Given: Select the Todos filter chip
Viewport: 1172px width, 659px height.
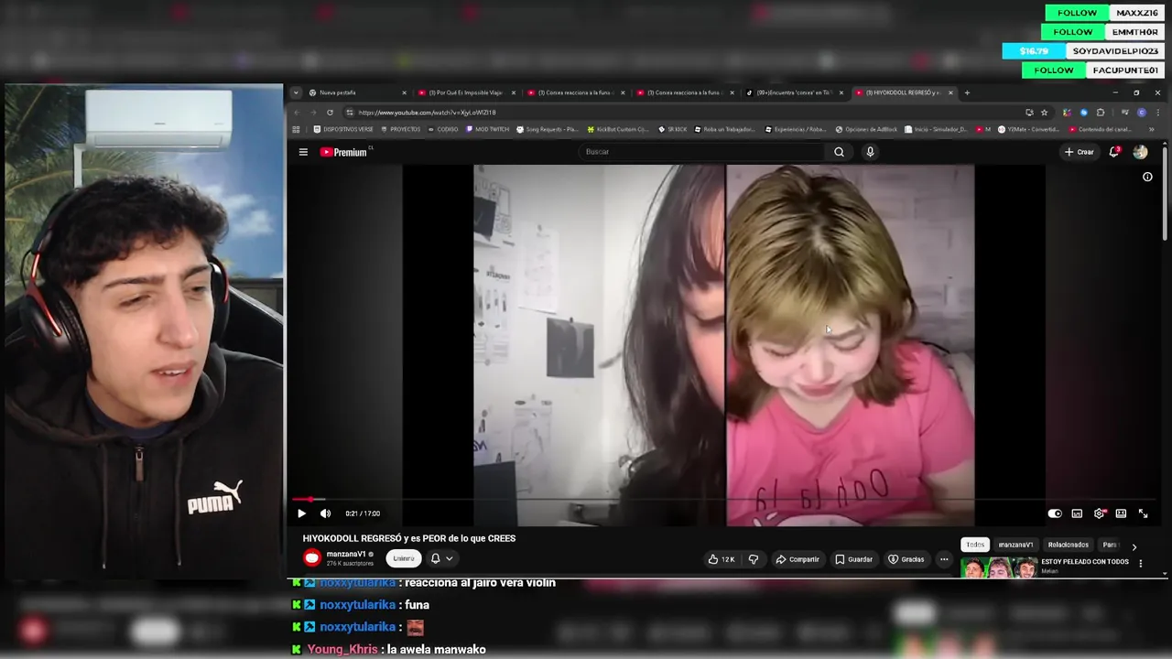Looking at the screenshot, I should point(975,545).
